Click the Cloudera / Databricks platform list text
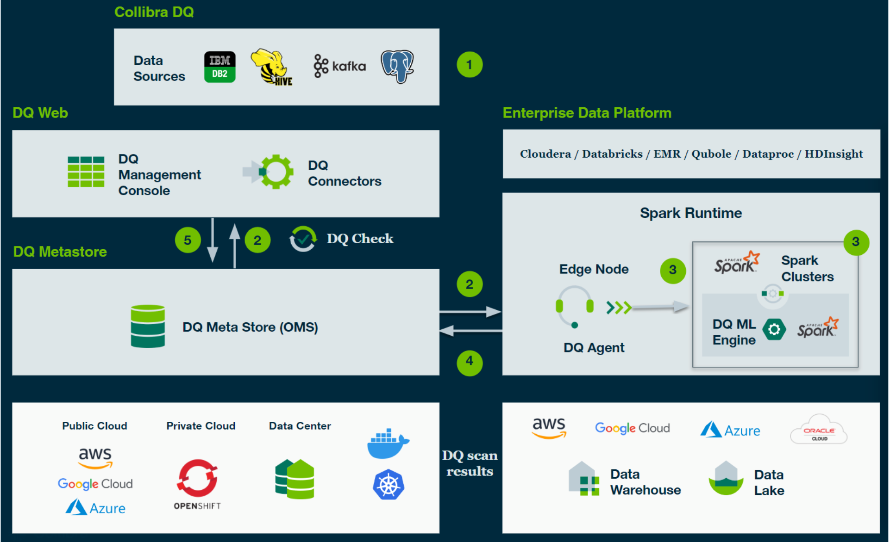The height and width of the screenshot is (542, 890). click(x=691, y=154)
